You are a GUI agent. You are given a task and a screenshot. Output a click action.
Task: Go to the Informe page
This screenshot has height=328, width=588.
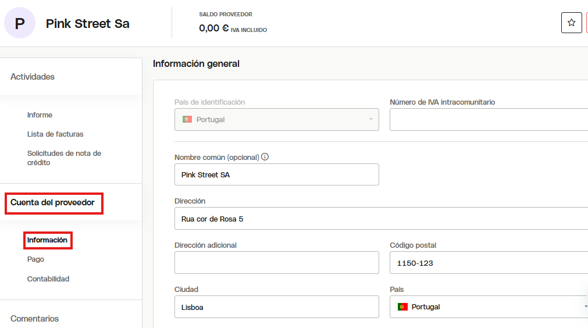(x=40, y=115)
